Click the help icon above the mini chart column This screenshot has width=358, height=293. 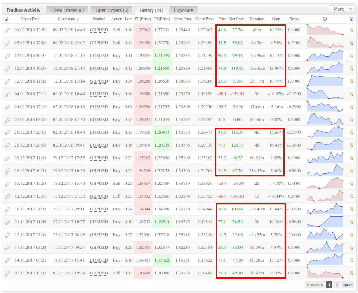tap(325, 19)
